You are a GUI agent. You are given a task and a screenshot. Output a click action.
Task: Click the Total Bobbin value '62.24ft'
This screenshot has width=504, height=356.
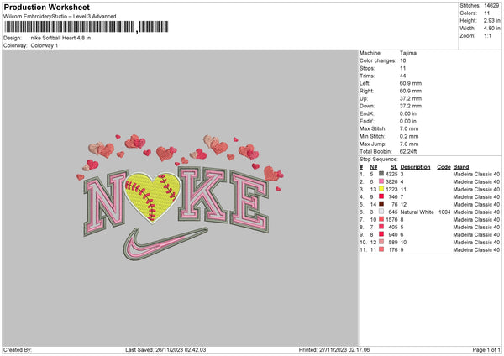[408, 151]
